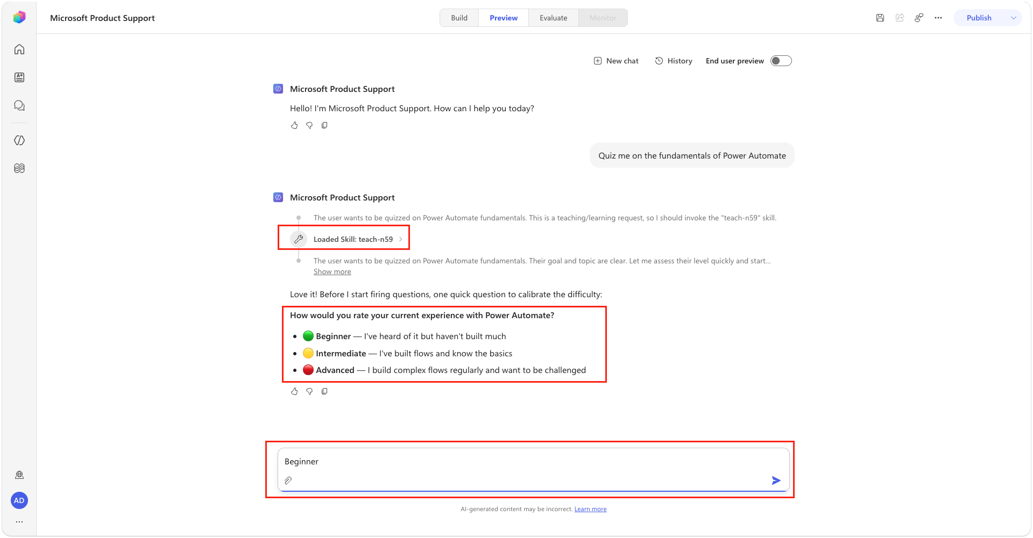Click the greeting text 'How can I help you today?'
This screenshot has width=1033, height=538.
click(484, 109)
